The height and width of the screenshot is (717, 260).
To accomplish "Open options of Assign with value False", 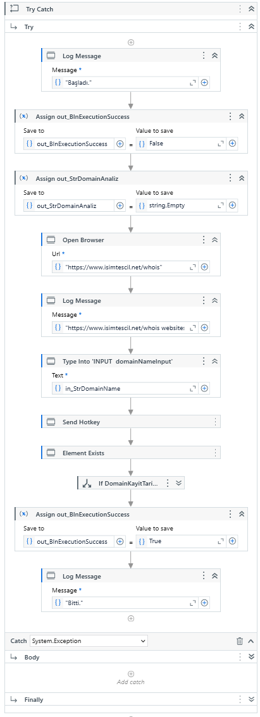I will point(231,116).
